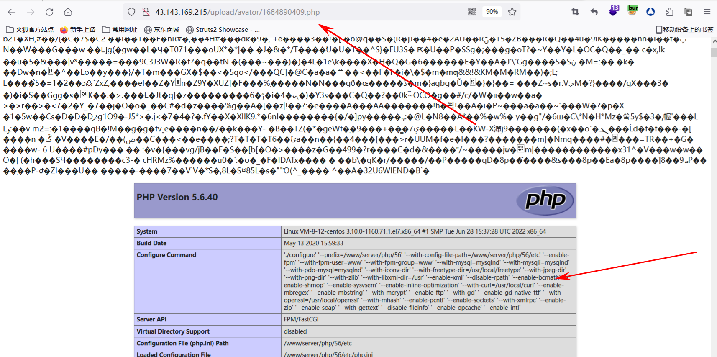Select the May 13 2020 build date value
This screenshot has height=357, width=717.
tap(313, 243)
